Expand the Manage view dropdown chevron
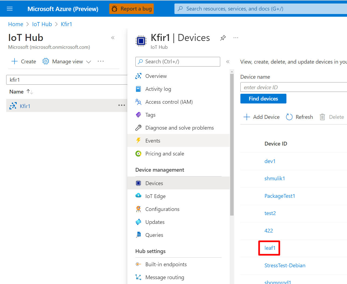 click(89, 62)
